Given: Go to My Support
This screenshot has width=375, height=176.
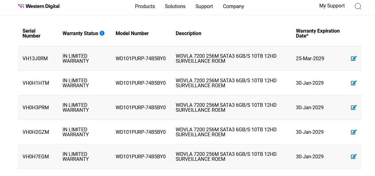Looking at the screenshot, I should click(332, 6).
